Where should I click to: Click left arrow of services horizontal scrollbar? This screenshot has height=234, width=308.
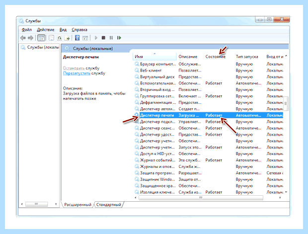(x=136, y=198)
